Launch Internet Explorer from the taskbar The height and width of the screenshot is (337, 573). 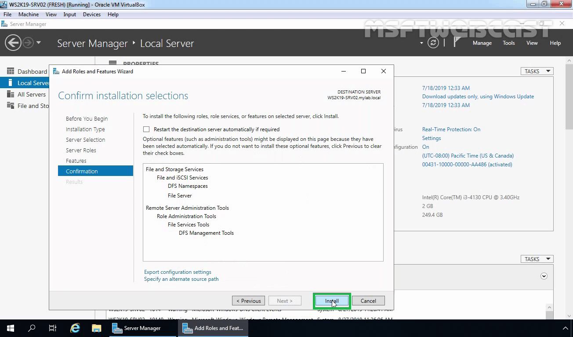coord(75,328)
